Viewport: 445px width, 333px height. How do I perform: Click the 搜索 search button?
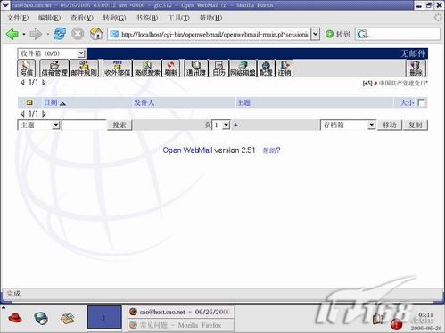pos(119,125)
